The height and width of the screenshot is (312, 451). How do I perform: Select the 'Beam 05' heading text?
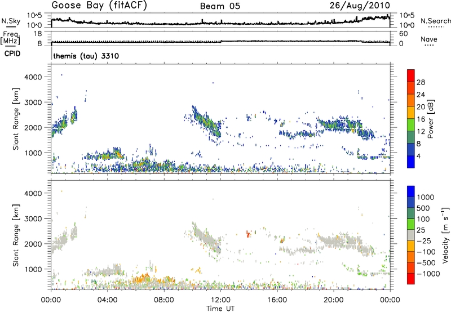[220, 6]
